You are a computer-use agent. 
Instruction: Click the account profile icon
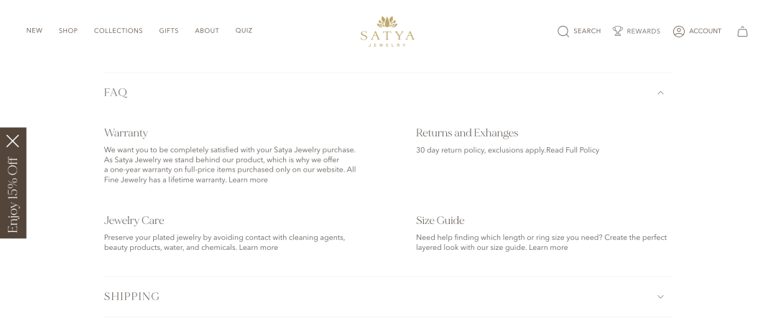[x=678, y=31]
